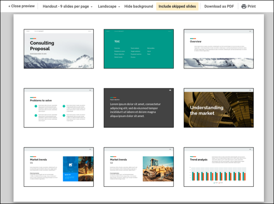
Task: Click the Print label text
Action: [252, 6]
